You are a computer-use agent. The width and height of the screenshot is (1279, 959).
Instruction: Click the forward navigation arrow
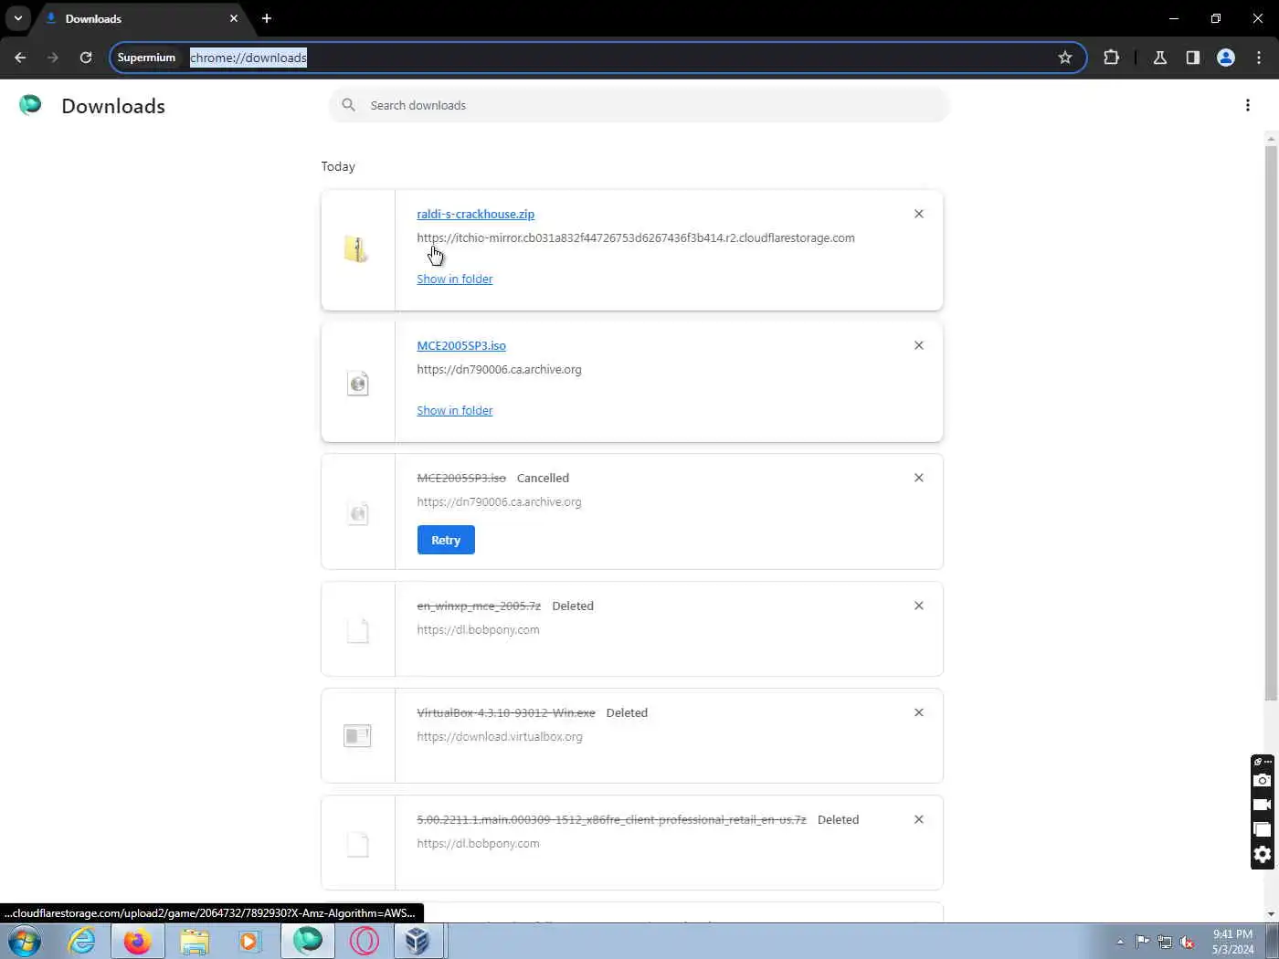pos(53,58)
